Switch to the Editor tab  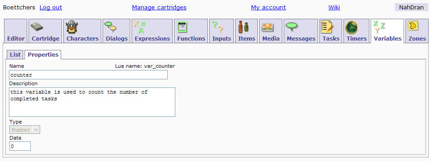[16, 31]
